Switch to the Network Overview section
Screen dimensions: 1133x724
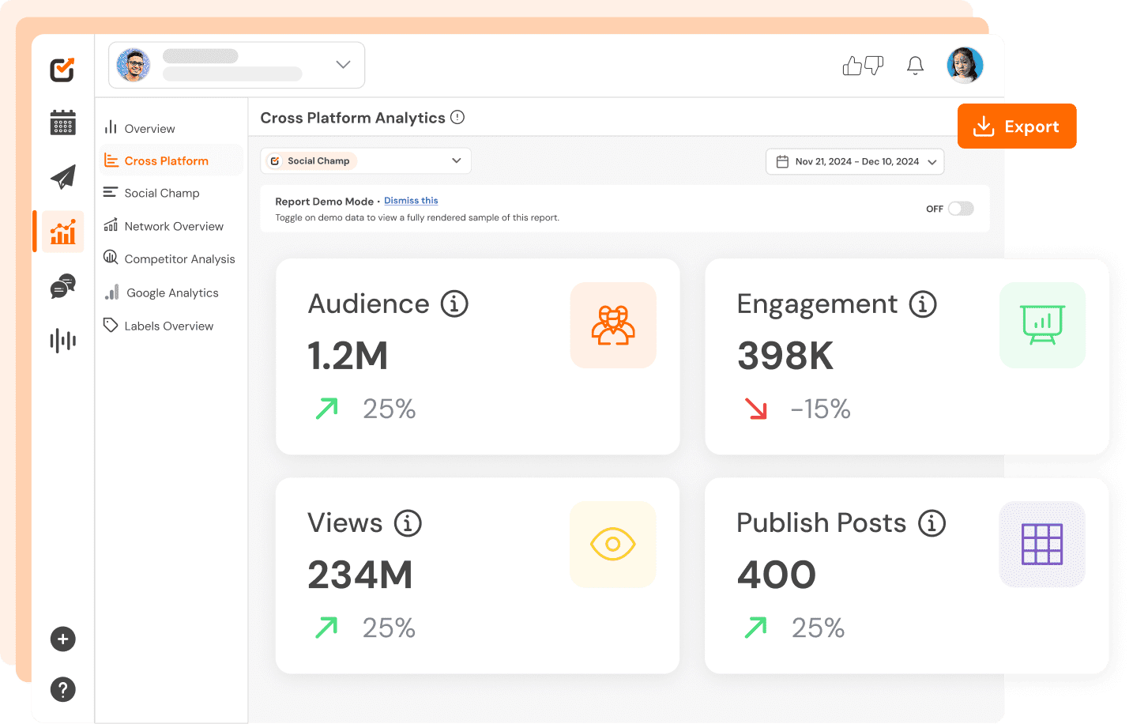pos(173,226)
